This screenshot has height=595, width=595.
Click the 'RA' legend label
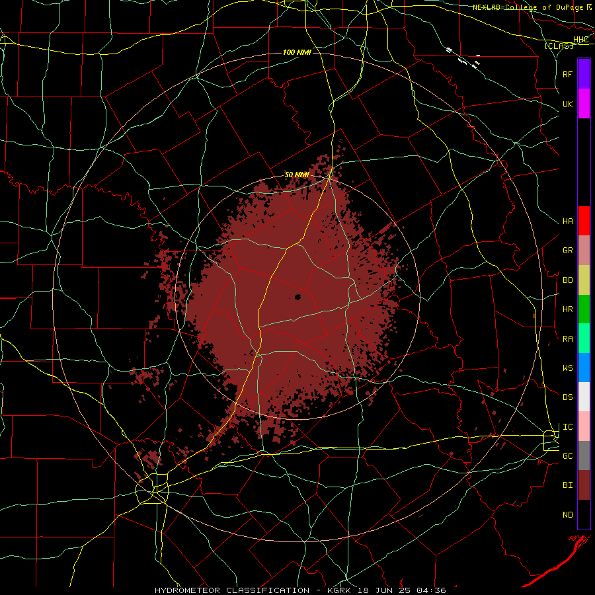[x=567, y=339]
